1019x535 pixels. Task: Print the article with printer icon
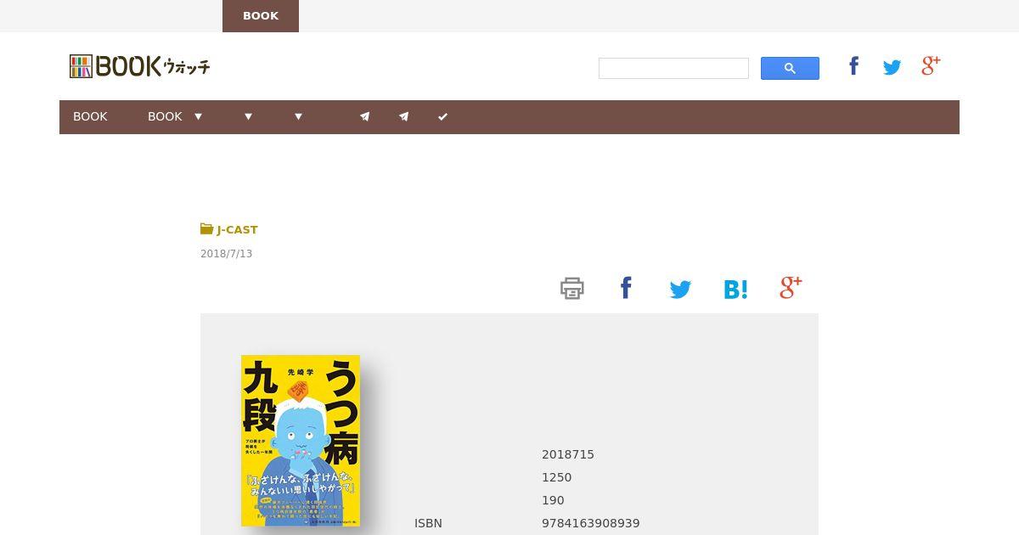click(572, 289)
